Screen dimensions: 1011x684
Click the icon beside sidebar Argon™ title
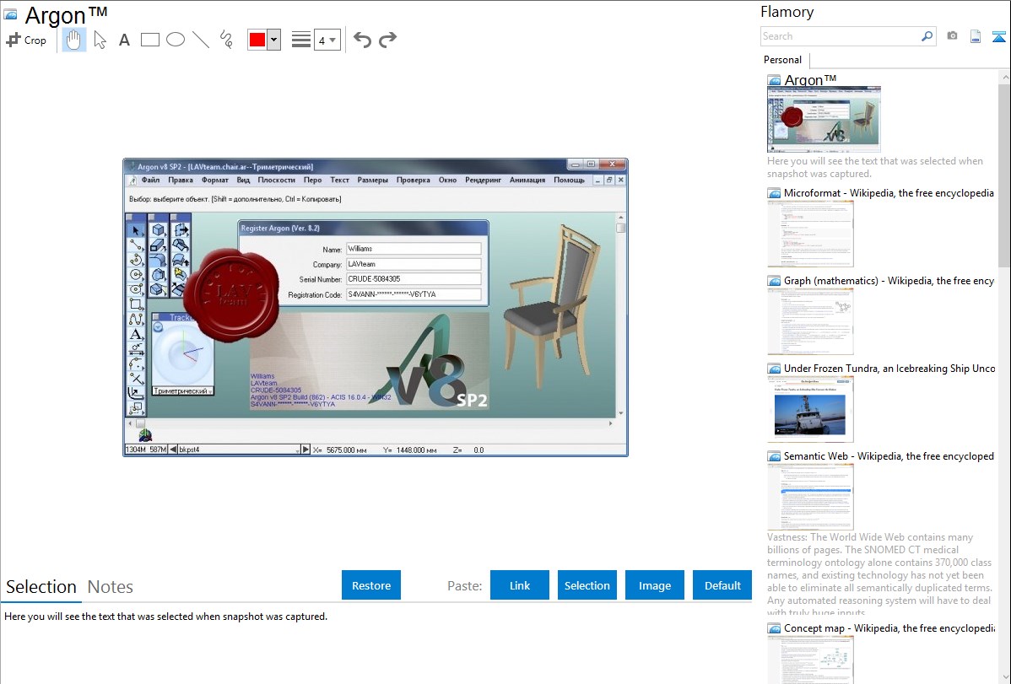[774, 80]
